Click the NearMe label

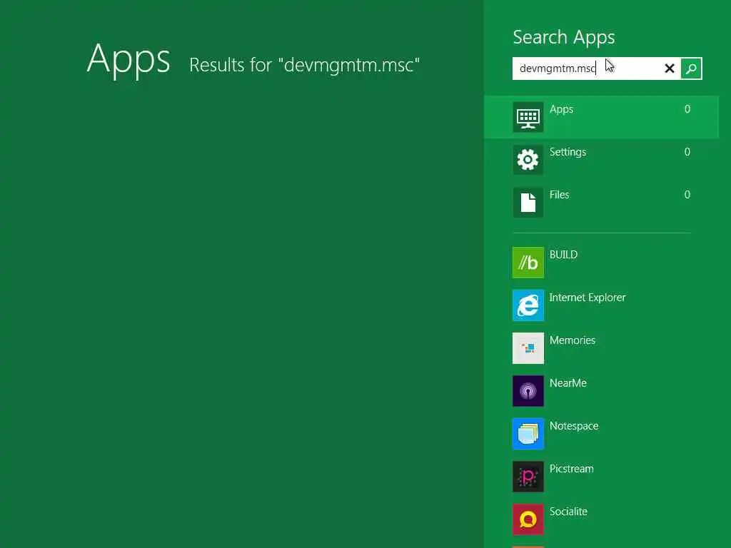(x=568, y=383)
